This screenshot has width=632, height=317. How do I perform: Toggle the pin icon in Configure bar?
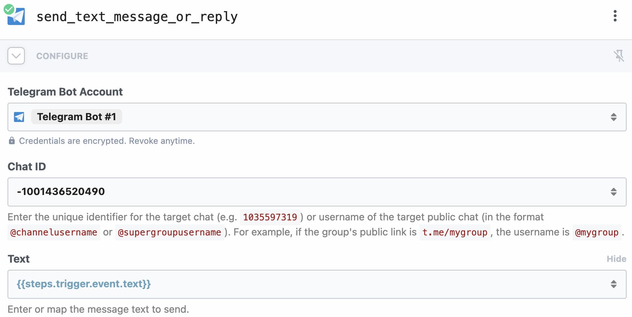(x=619, y=56)
